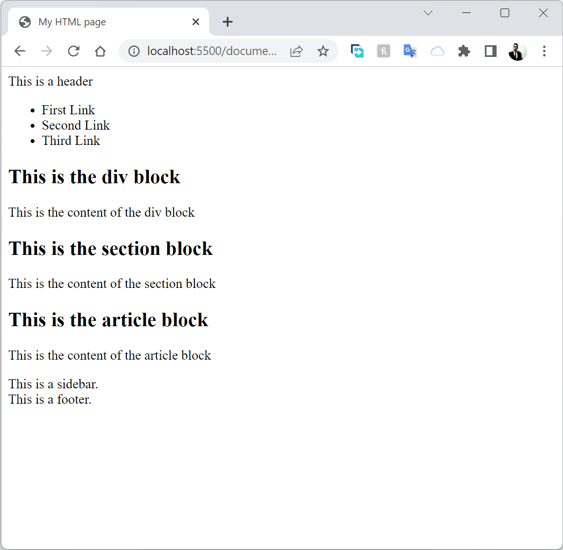563x550 pixels.
Task: Bookmark this page using the star
Action: click(x=323, y=51)
